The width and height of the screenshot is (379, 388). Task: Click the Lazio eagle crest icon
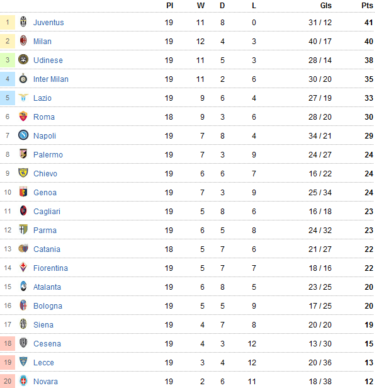point(23,98)
